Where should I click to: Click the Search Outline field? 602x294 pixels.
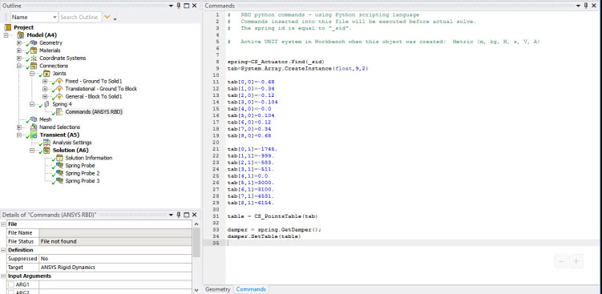click(80, 18)
